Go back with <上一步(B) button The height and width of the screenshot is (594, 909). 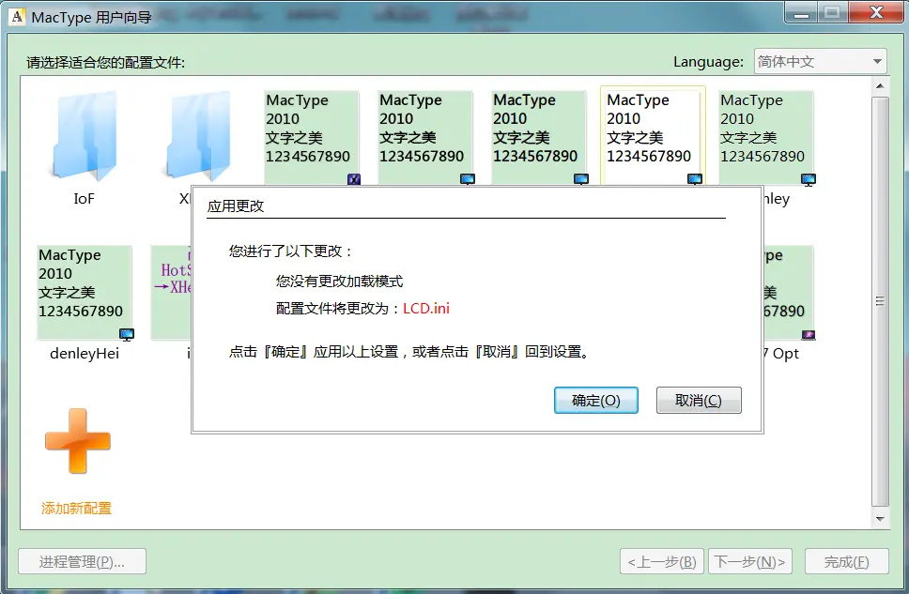[662, 561]
